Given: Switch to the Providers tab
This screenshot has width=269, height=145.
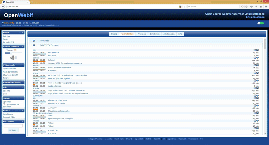Looking at the screenshot, I should click(142, 34).
